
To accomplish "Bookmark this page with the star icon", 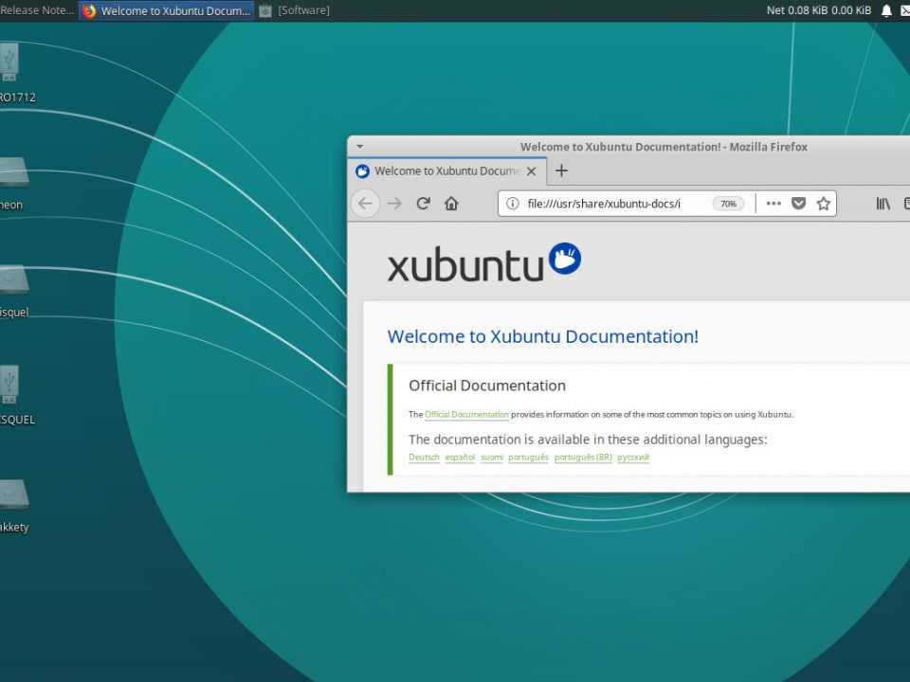I will 823,204.
